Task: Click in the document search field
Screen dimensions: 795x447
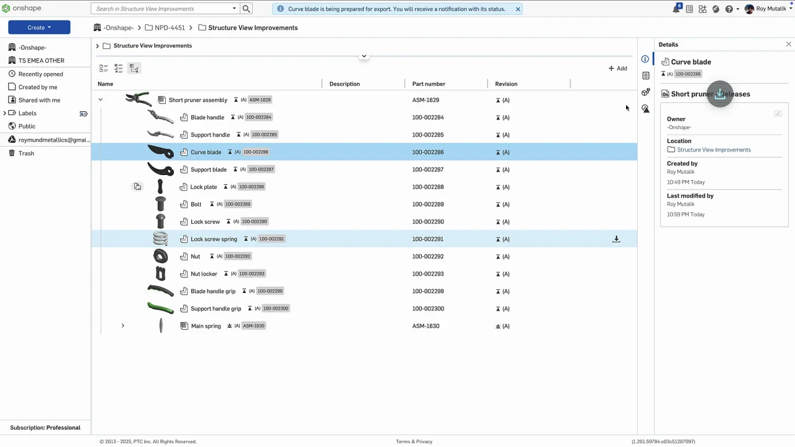Action: click(161, 9)
